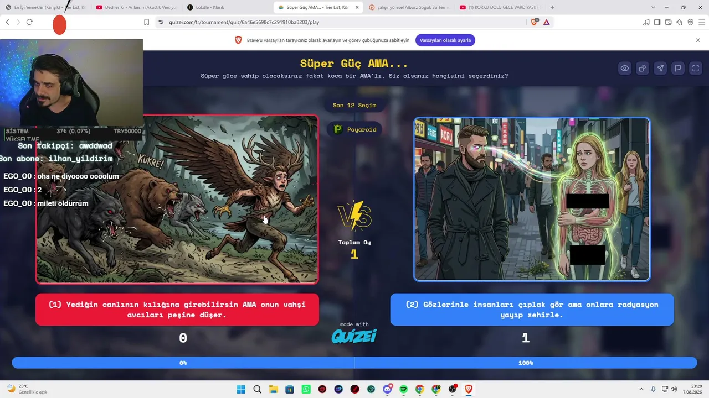Switch to Brave browser taskbar icon

[469, 389]
